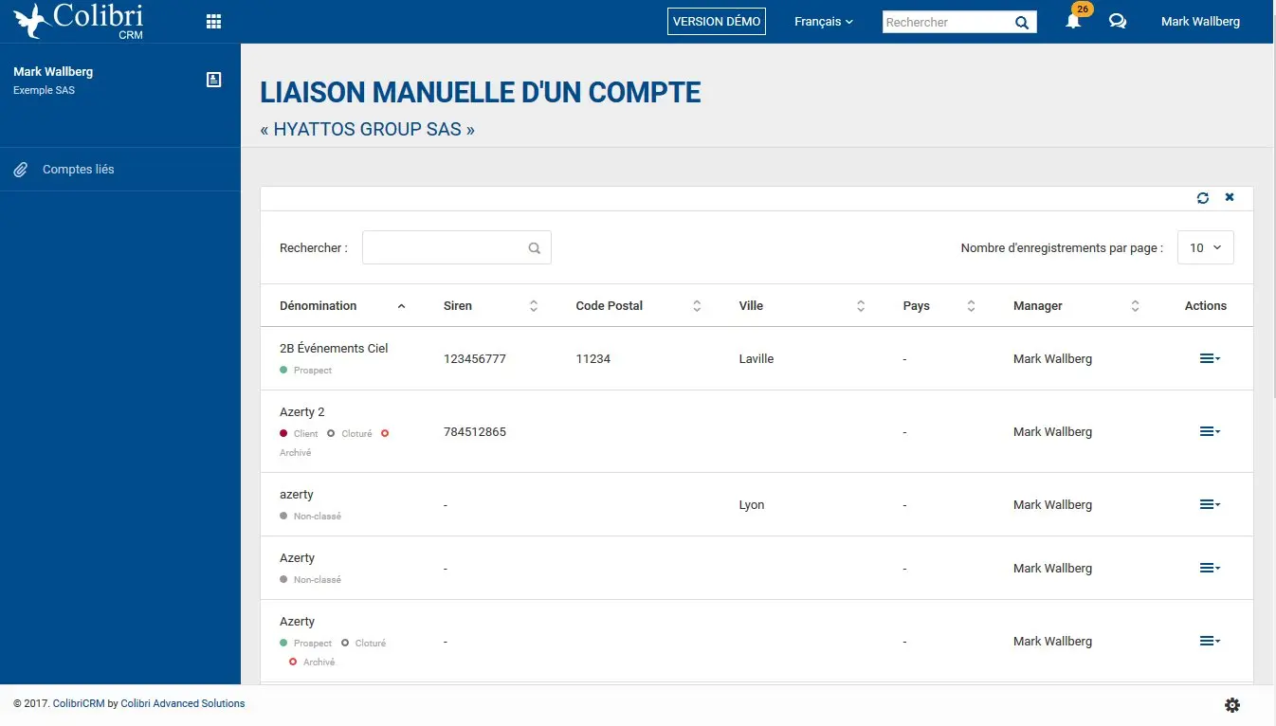
Task: Open Comptes liés in the sidebar
Action: point(79,170)
